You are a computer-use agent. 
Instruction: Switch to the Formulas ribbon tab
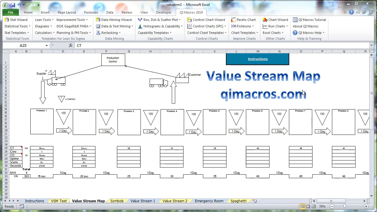point(91,12)
